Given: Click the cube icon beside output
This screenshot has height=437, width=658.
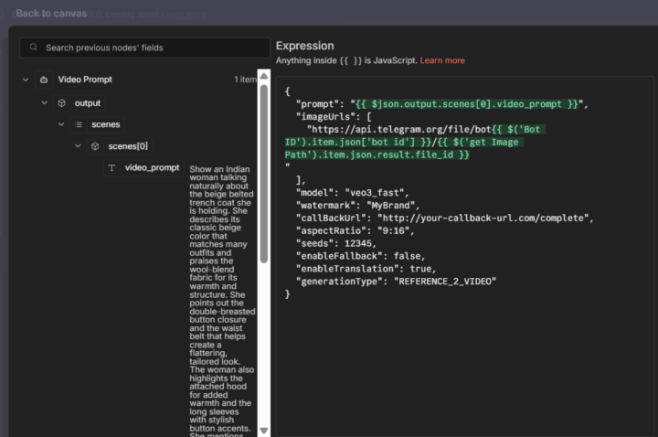Looking at the screenshot, I should click(61, 103).
